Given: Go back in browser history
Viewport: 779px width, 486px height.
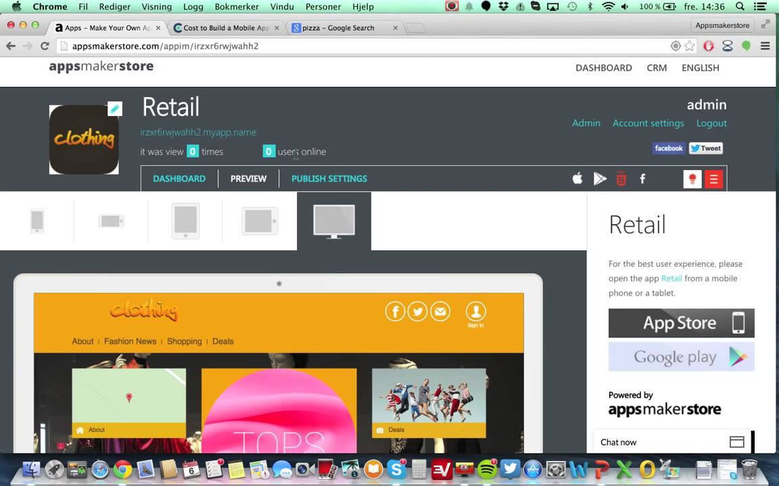Looking at the screenshot, I should 10,46.
